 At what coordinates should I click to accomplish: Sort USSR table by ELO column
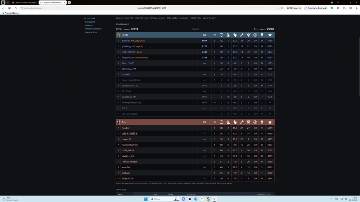[204, 35]
